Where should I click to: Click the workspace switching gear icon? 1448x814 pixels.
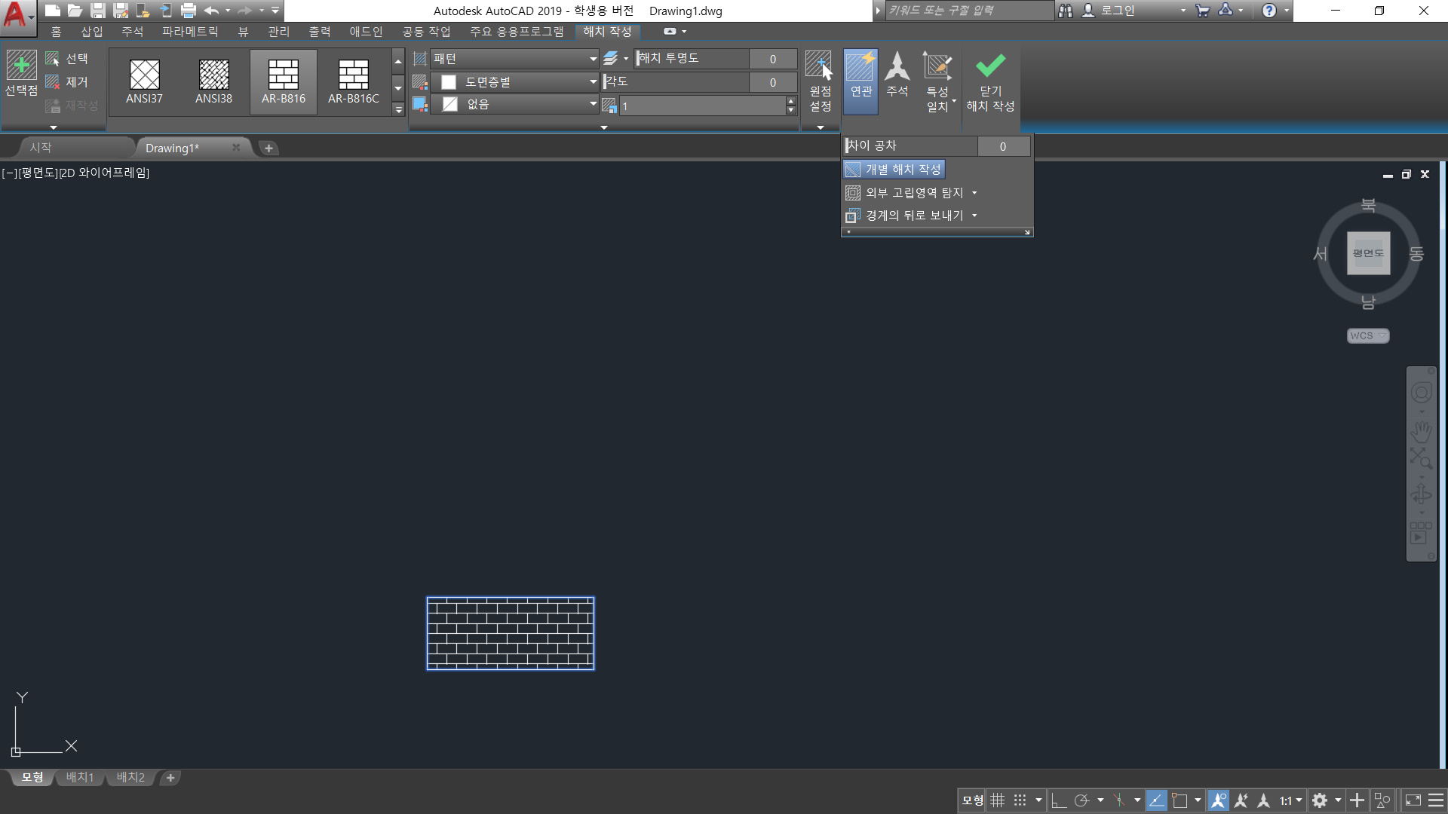click(1320, 800)
